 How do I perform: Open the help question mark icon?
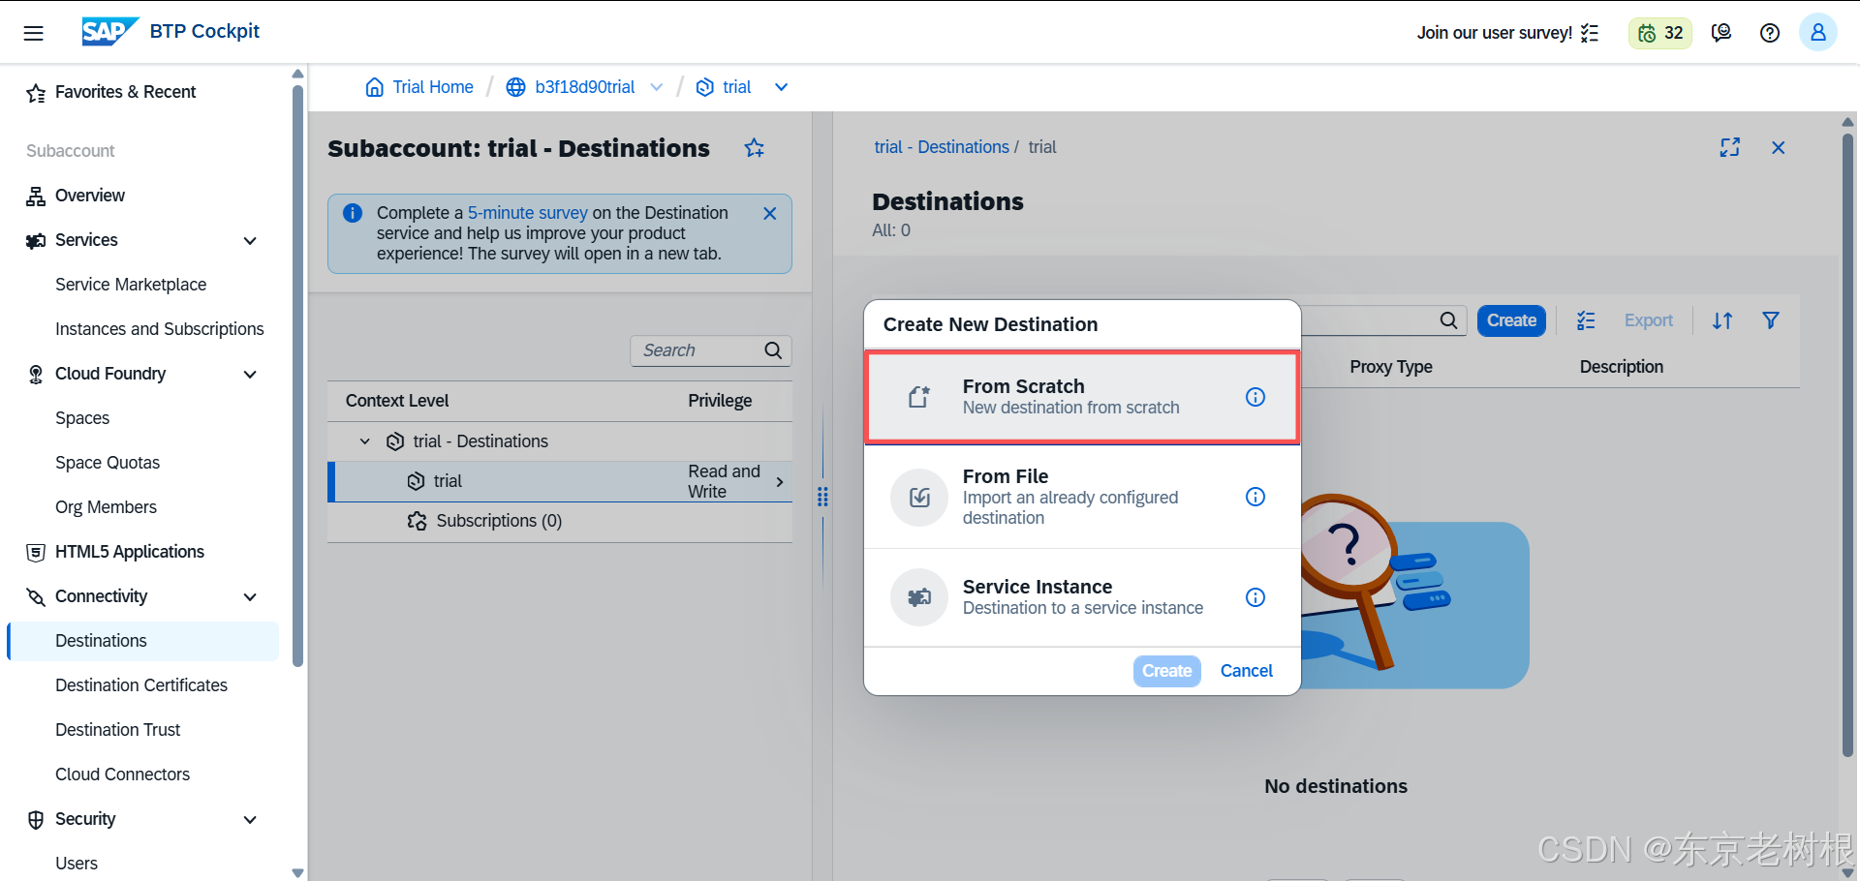click(x=1770, y=33)
